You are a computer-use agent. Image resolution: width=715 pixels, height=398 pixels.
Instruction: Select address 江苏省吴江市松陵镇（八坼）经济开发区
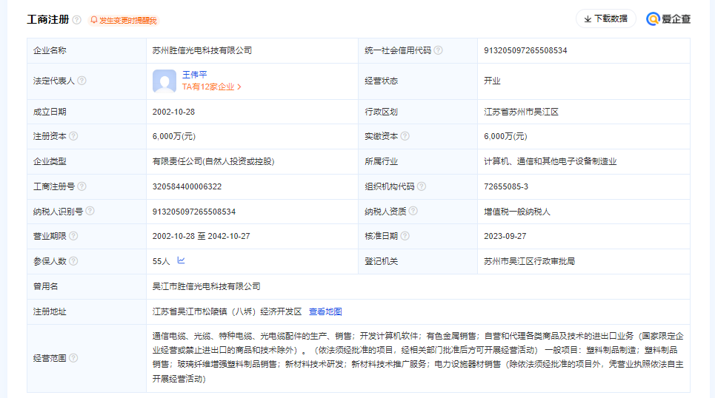click(x=227, y=311)
